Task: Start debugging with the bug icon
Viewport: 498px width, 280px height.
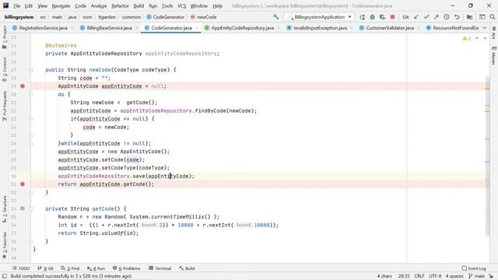Action: pos(372,17)
